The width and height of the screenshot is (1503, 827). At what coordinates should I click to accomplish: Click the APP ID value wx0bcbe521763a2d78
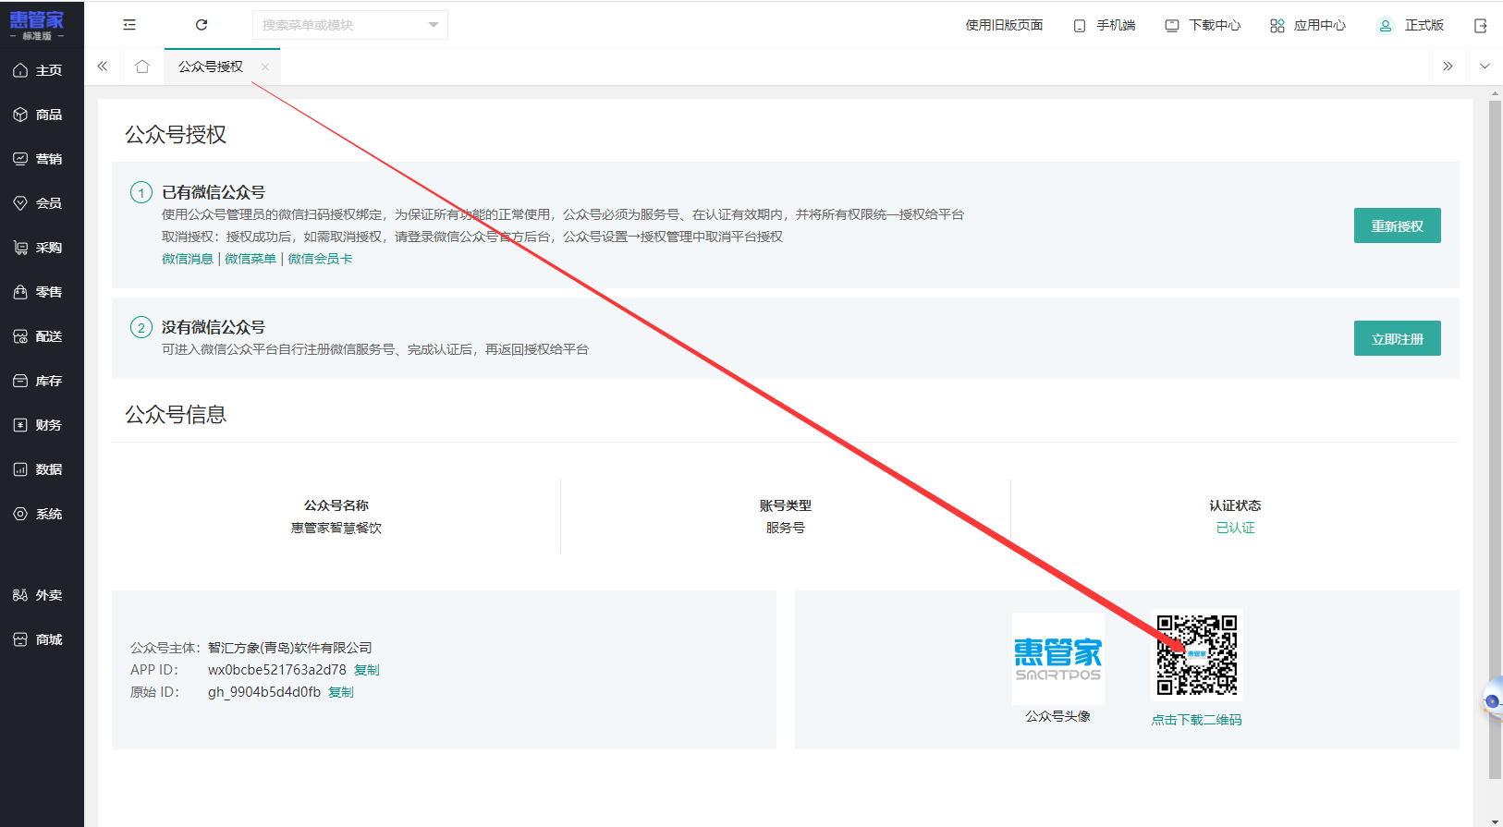(x=277, y=670)
